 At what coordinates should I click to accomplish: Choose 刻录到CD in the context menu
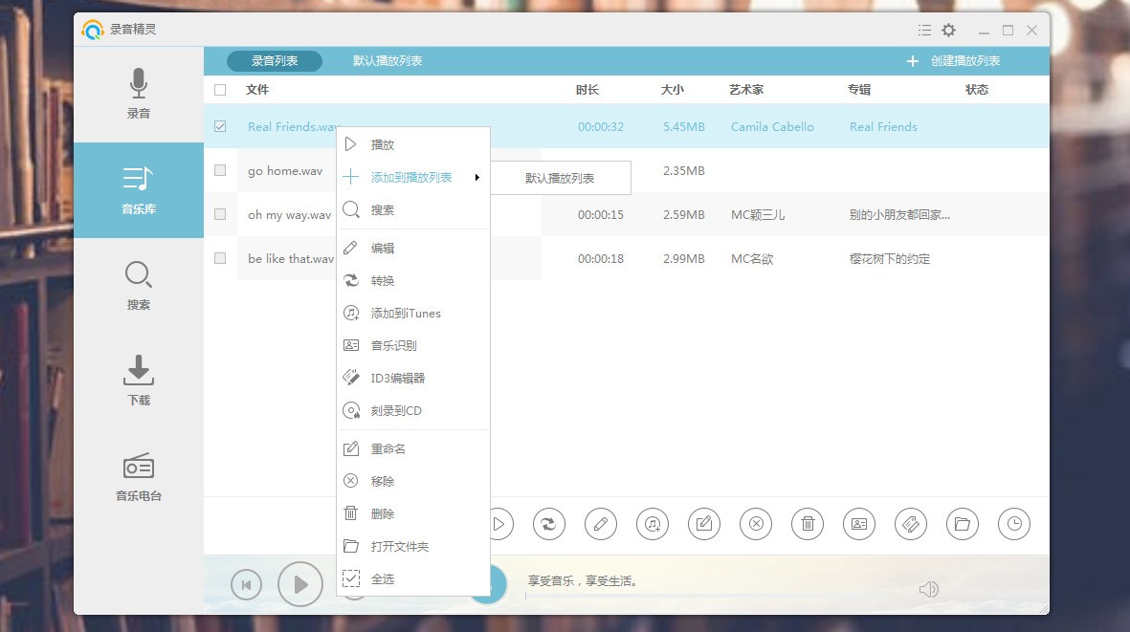(413, 411)
